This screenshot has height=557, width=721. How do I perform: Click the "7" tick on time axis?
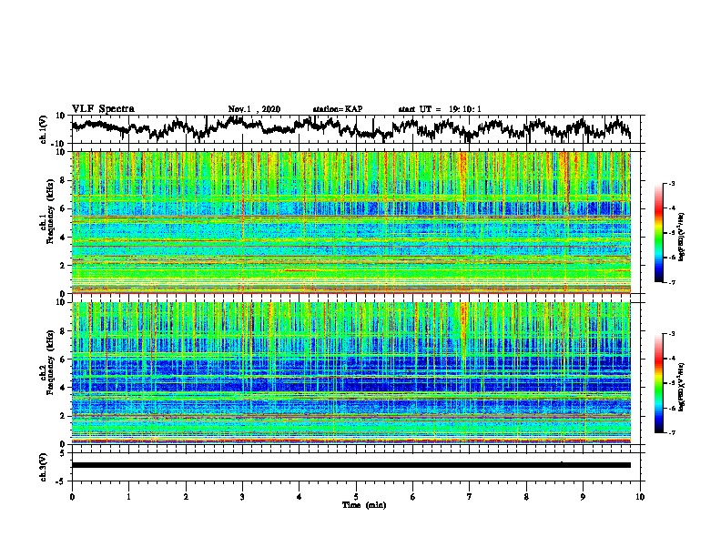pyautogui.click(x=470, y=497)
